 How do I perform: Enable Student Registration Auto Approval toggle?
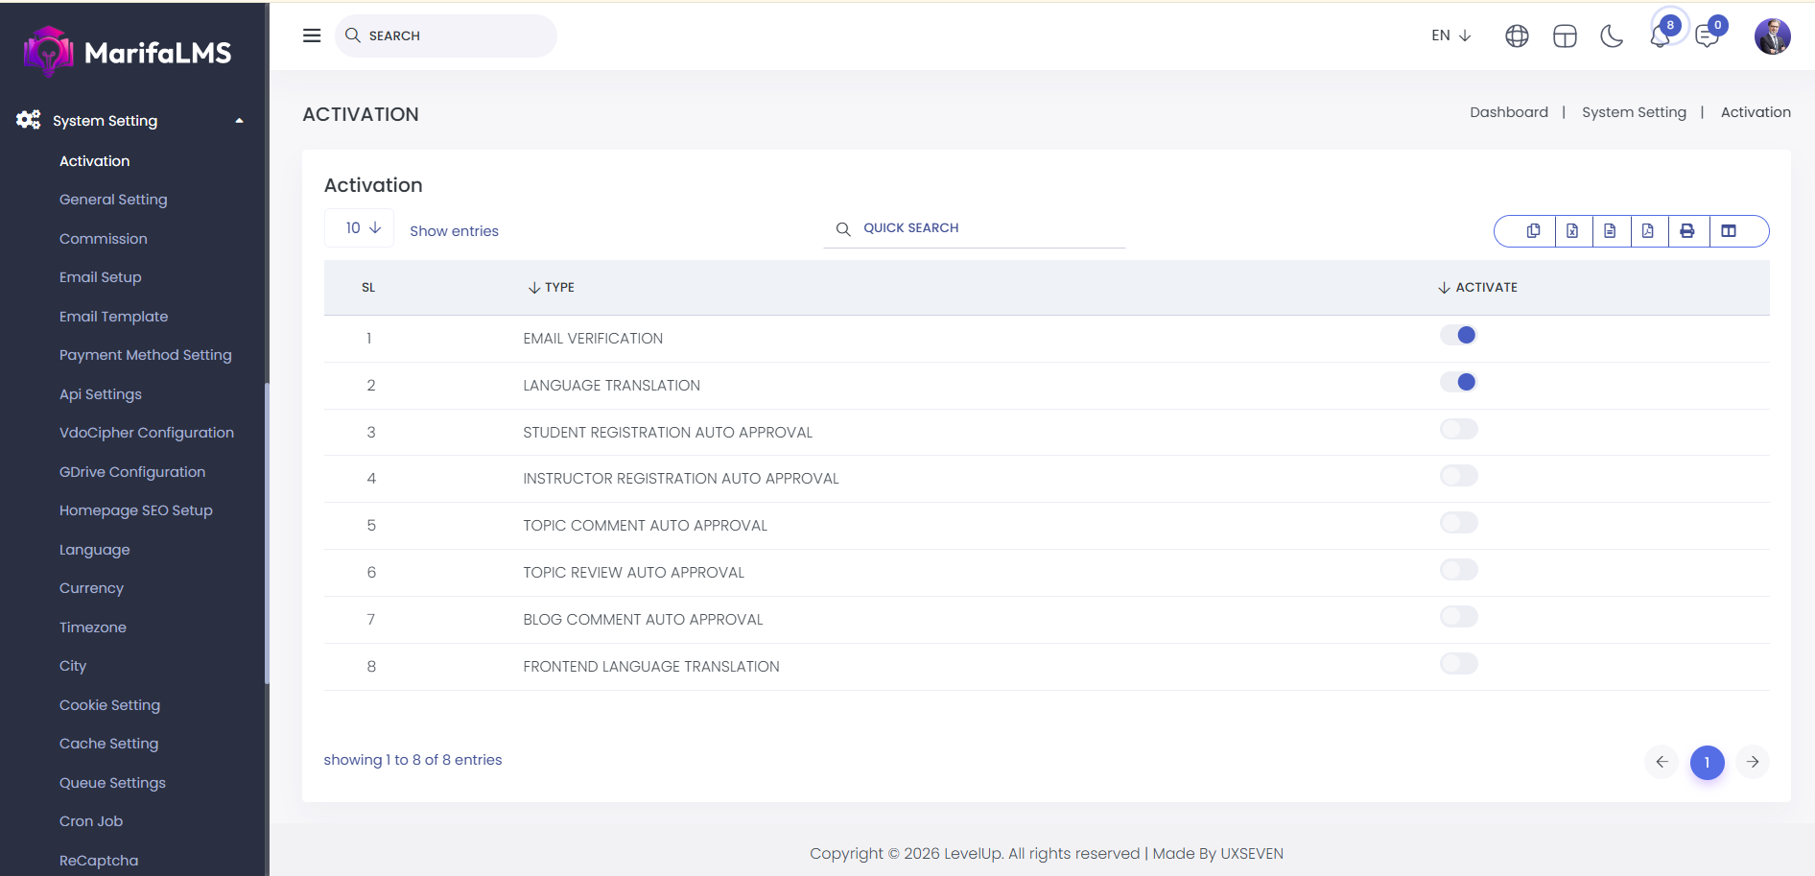click(x=1458, y=429)
